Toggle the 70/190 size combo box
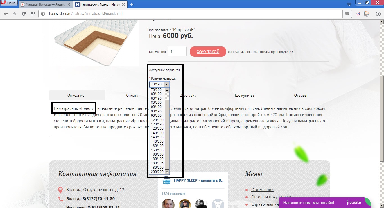 [159, 84]
